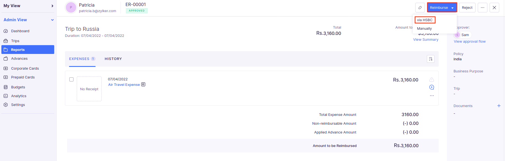
Task: Reject the expense report
Action: pyautogui.click(x=467, y=7)
